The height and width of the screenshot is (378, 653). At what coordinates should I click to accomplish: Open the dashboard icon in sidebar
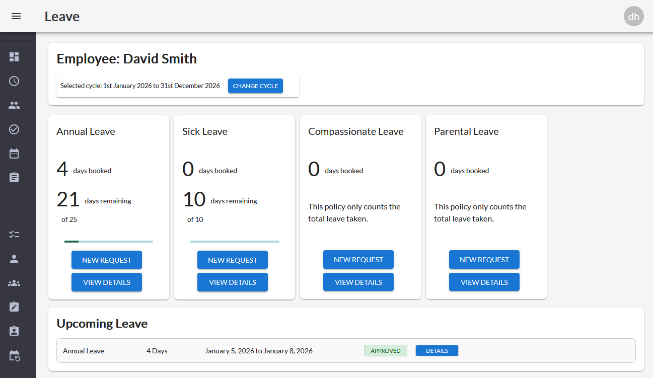click(14, 57)
